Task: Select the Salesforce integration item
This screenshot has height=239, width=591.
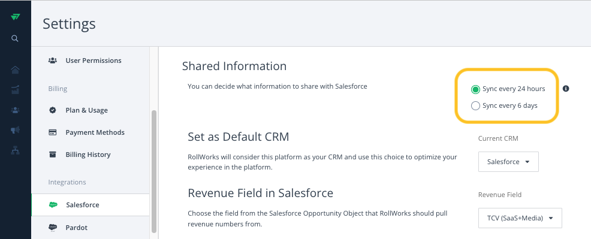Action: [91, 205]
